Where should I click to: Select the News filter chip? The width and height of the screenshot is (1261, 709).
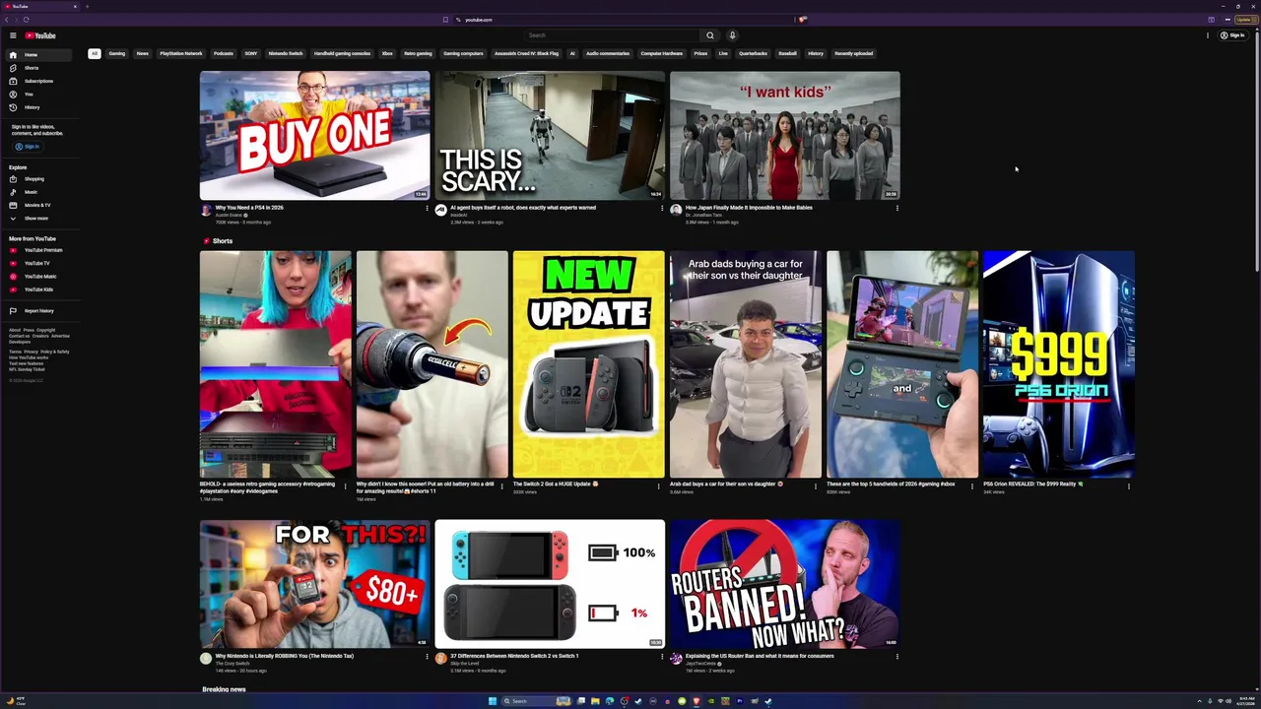tap(143, 53)
